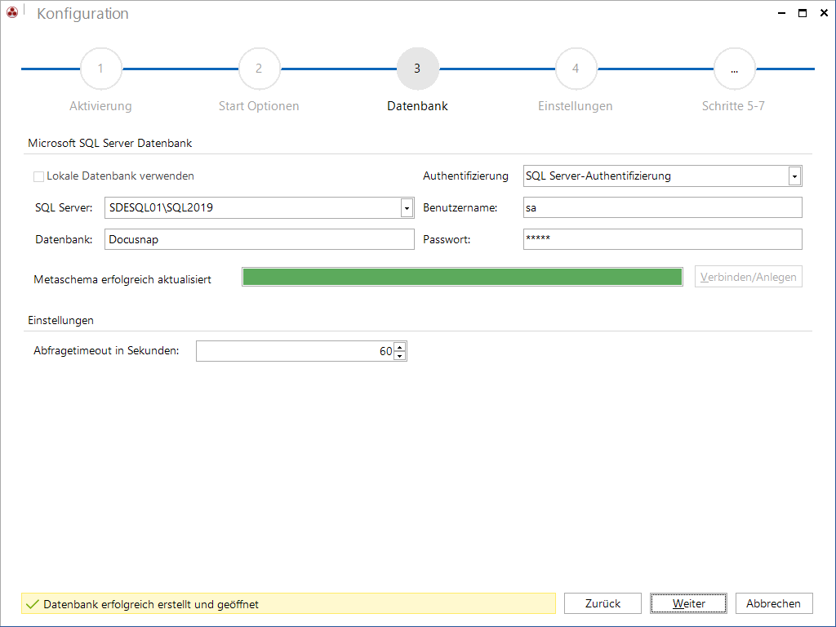Click the Docusnap logo icon in title bar
The height and width of the screenshot is (627, 836).
click(x=12, y=12)
